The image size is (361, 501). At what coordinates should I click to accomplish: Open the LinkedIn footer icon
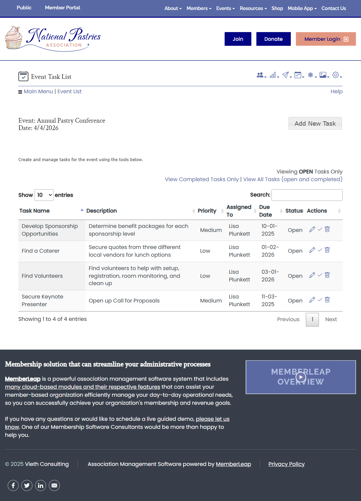click(x=40, y=485)
